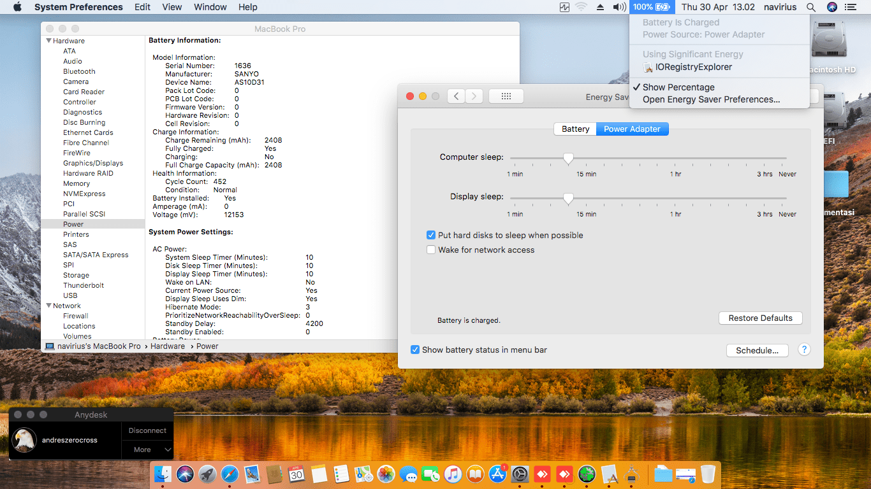The width and height of the screenshot is (871, 489).
Task: Start iTunes from the Dock
Action: (452, 474)
